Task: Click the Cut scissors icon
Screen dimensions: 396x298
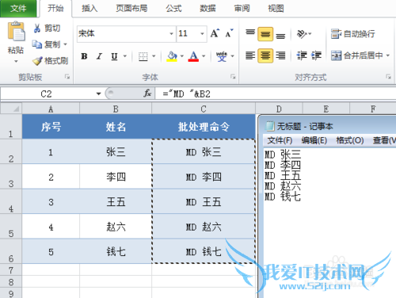Action: click(x=37, y=28)
